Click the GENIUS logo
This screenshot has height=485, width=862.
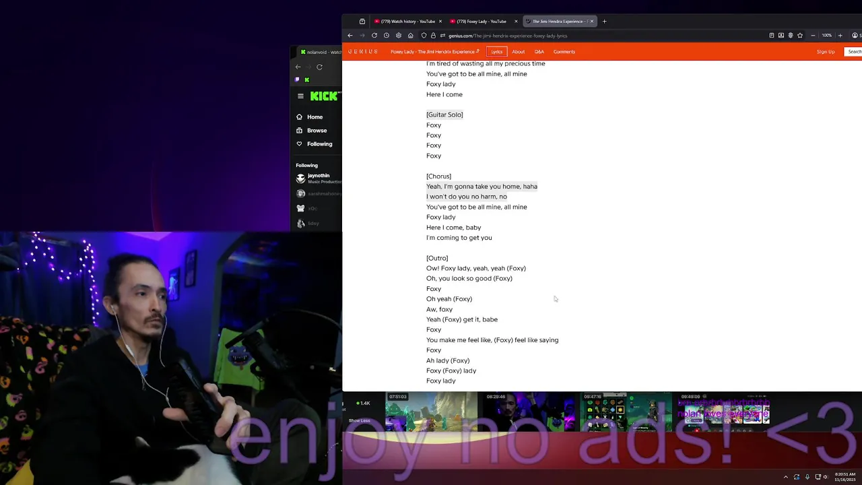[363, 52]
